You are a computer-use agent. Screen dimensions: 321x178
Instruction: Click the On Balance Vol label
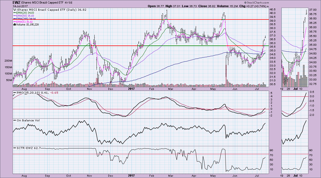pos(26,120)
